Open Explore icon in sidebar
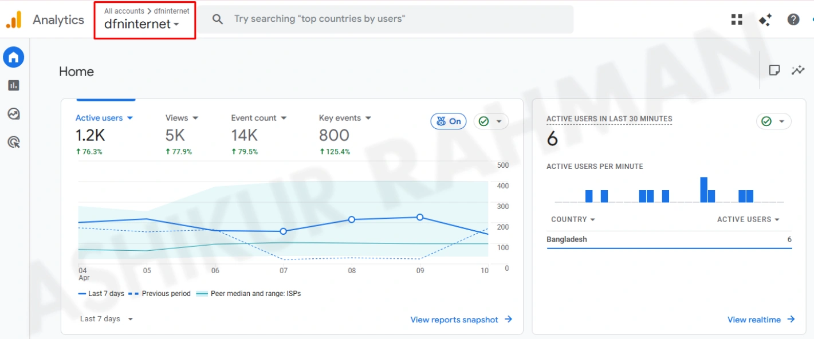The height and width of the screenshot is (339, 814). tap(14, 113)
